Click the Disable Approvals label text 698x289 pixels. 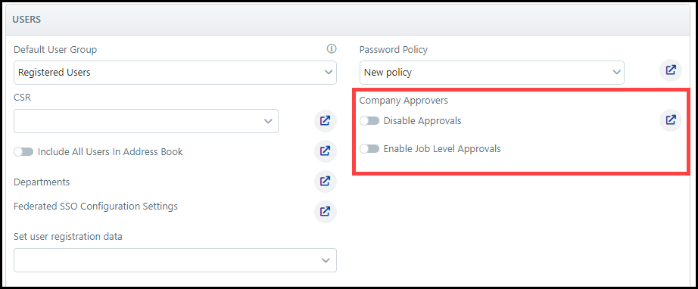(x=422, y=121)
